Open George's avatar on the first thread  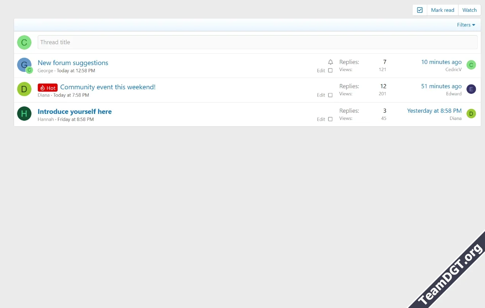pyautogui.click(x=24, y=65)
